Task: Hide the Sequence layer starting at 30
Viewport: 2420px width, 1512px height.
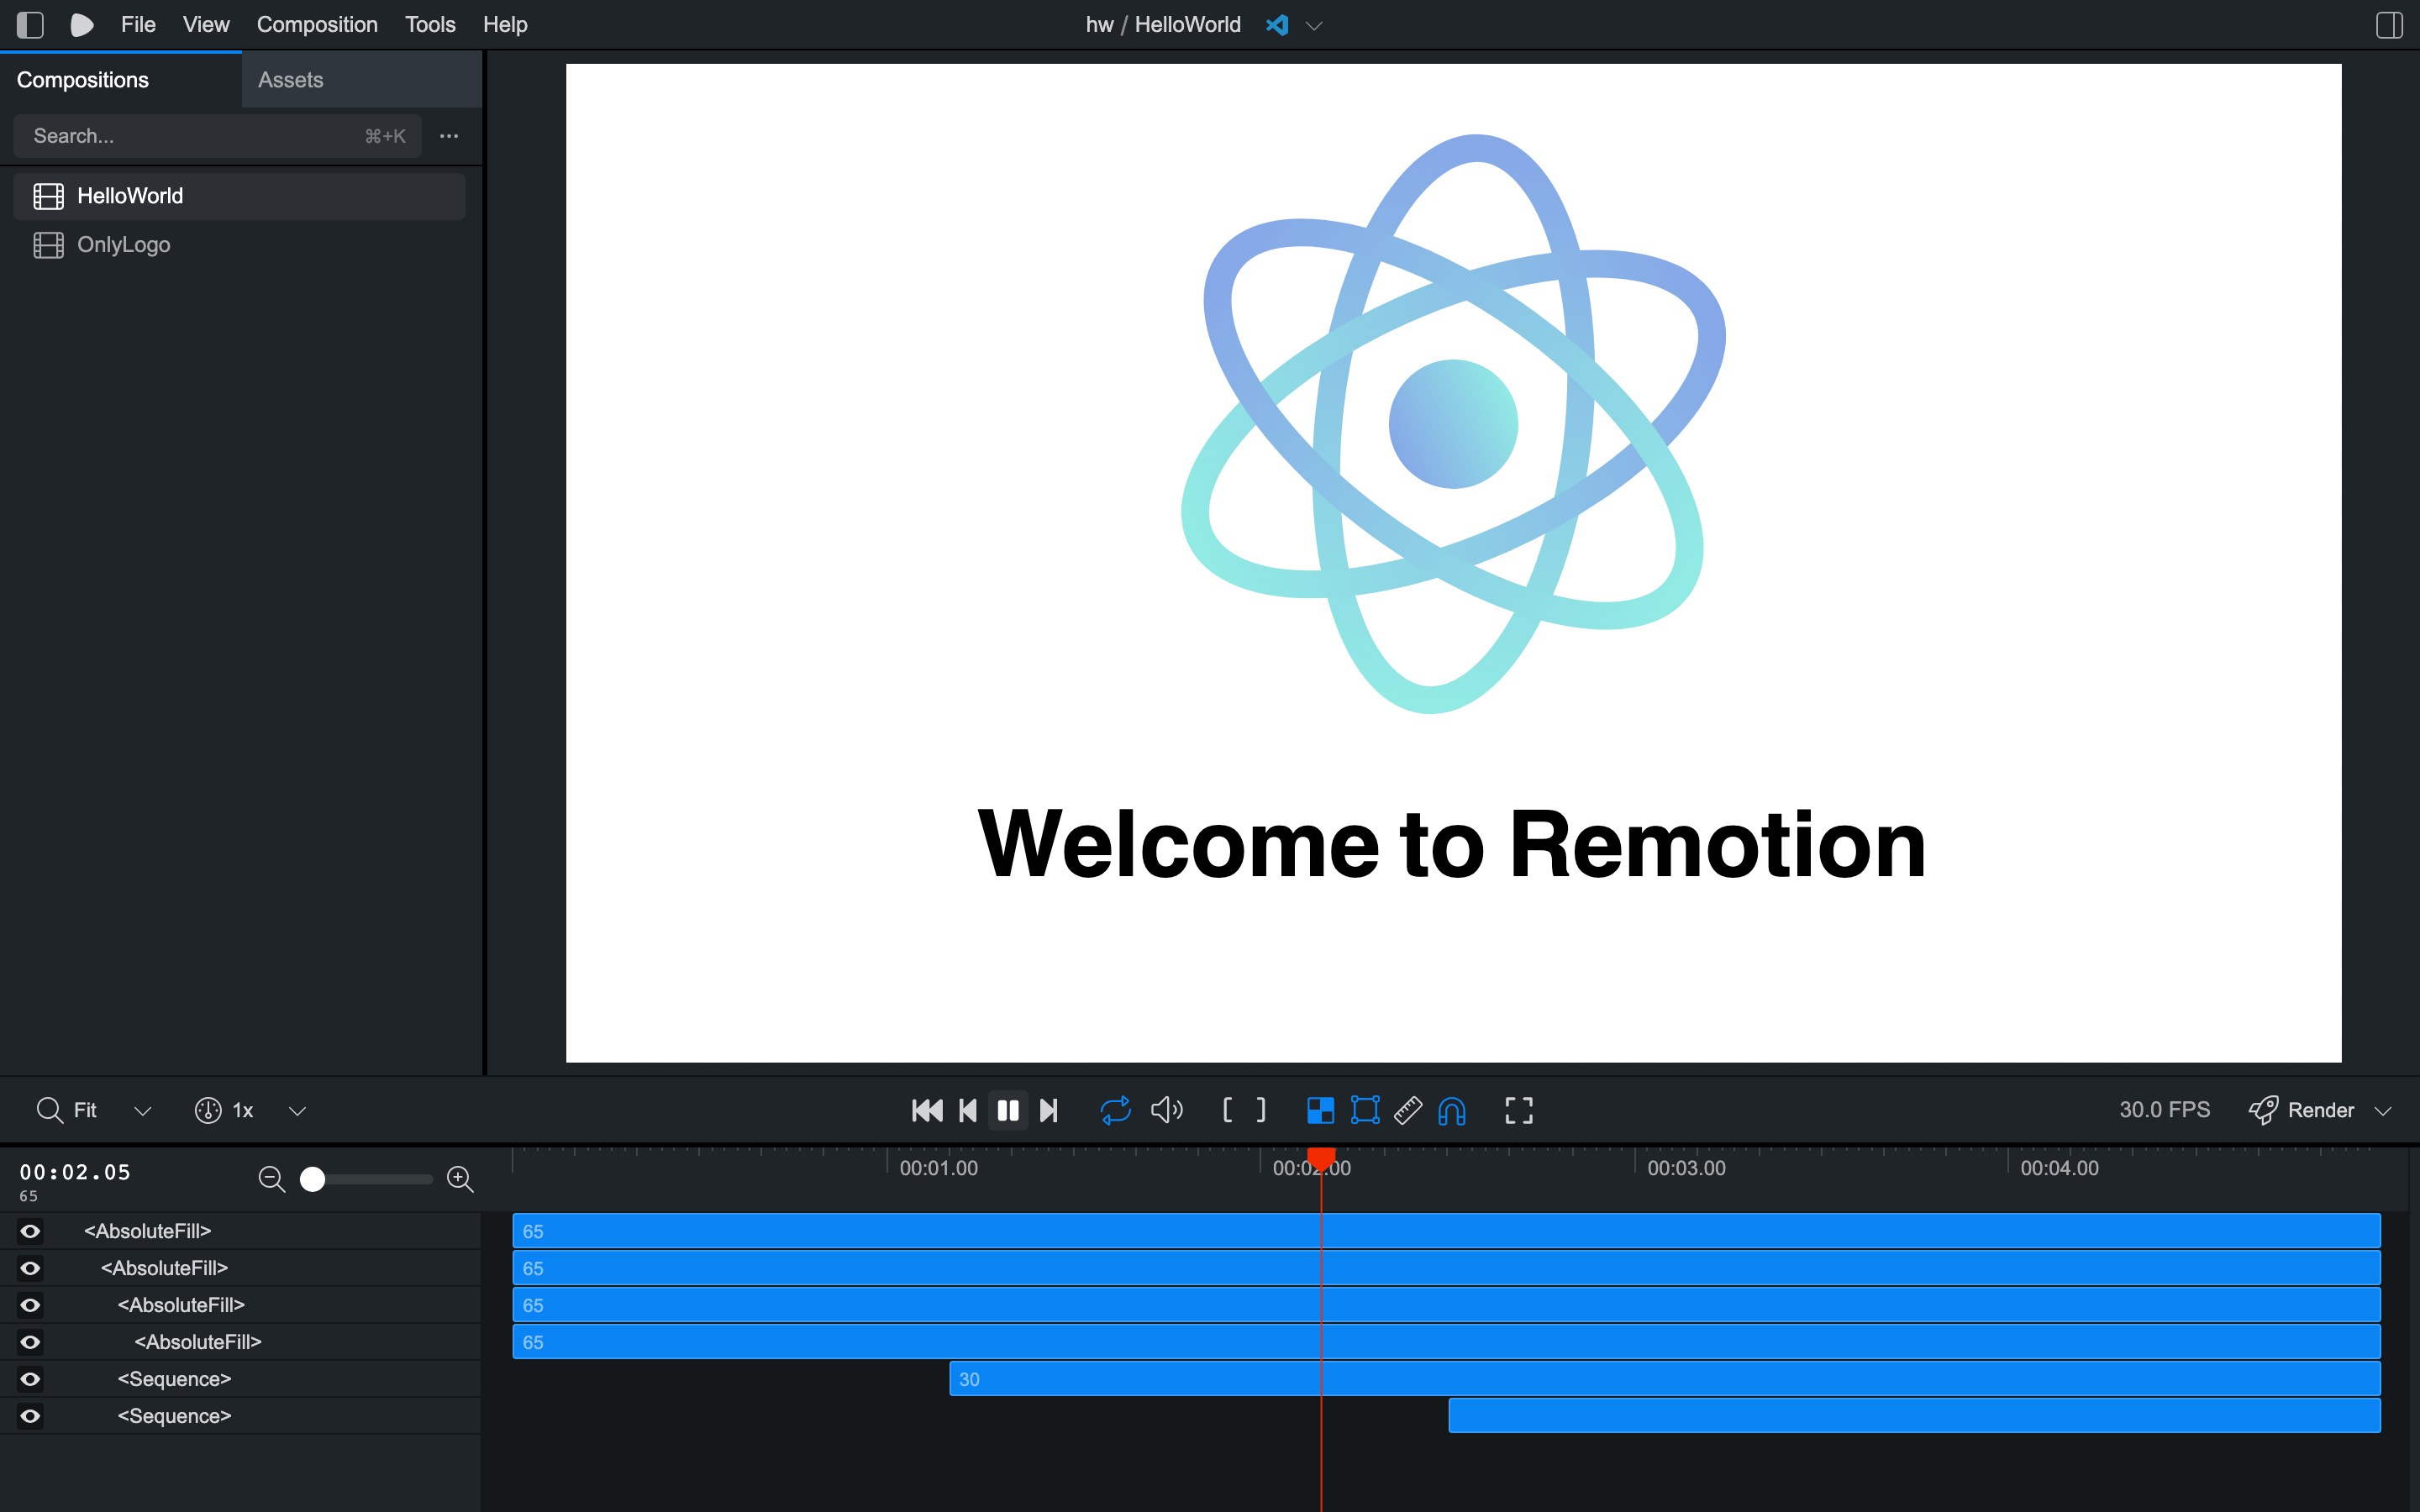Action: [x=30, y=1379]
